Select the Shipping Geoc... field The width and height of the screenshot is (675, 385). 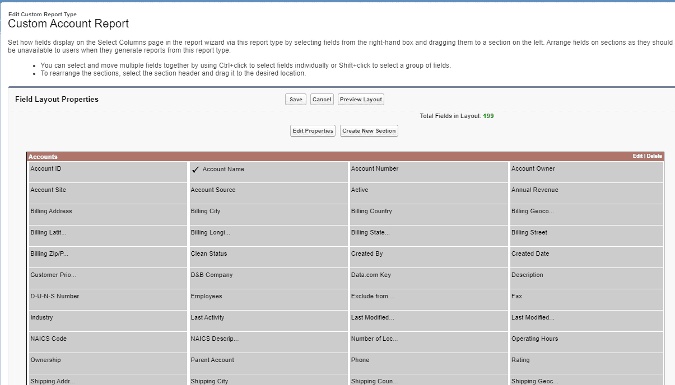coord(586,380)
